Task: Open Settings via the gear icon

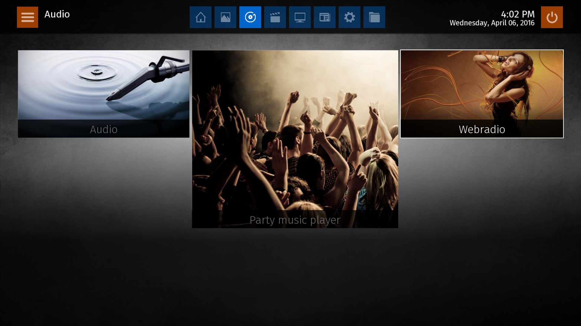Action: [x=349, y=17]
